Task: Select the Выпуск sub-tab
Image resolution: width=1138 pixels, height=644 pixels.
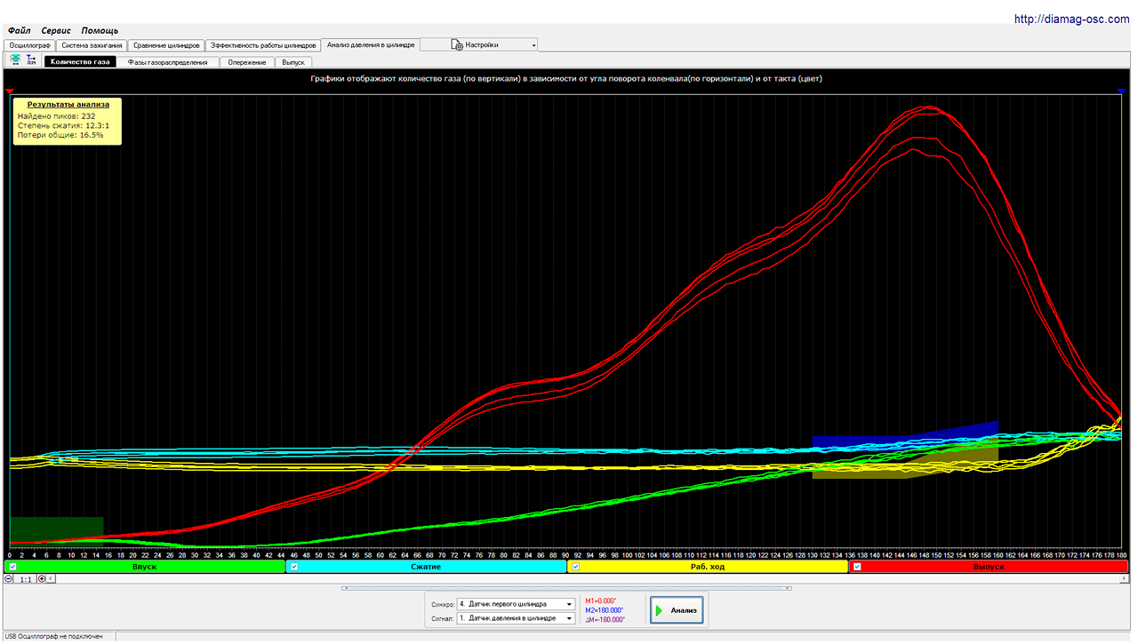Action: coord(293,62)
